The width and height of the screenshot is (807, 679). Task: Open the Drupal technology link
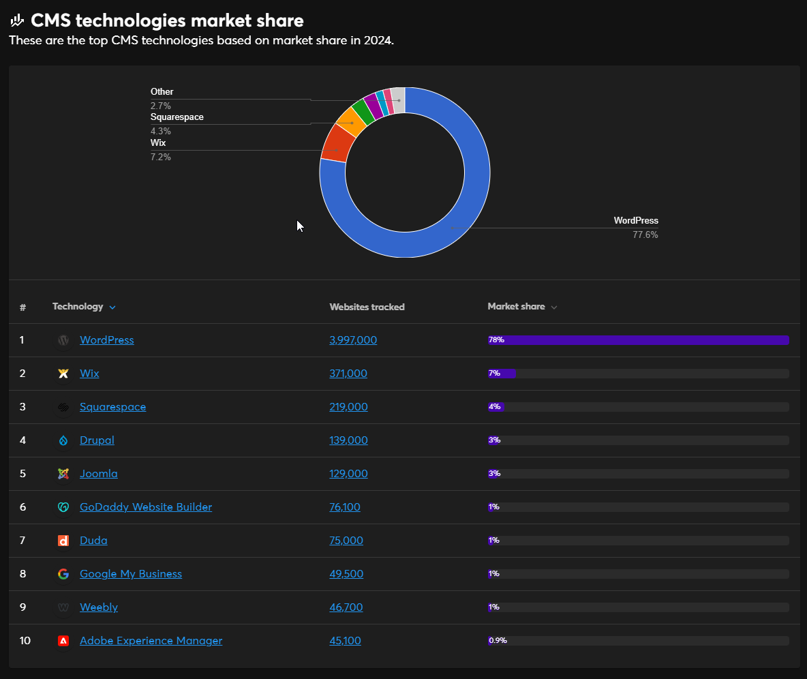pyautogui.click(x=97, y=440)
